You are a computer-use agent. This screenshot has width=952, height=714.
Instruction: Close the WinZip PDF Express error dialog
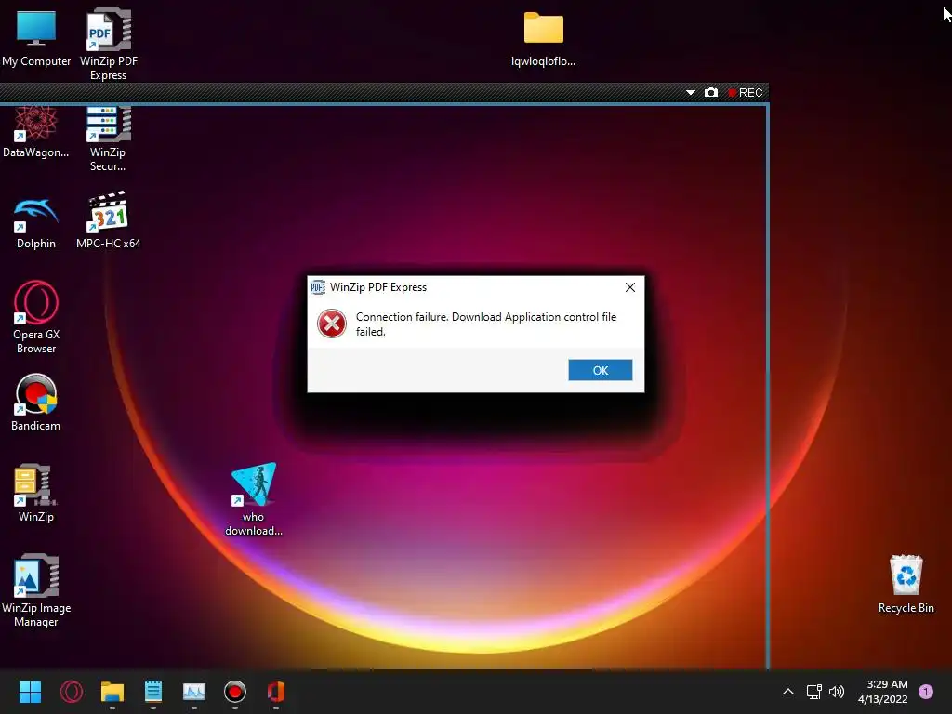click(x=630, y=287)
